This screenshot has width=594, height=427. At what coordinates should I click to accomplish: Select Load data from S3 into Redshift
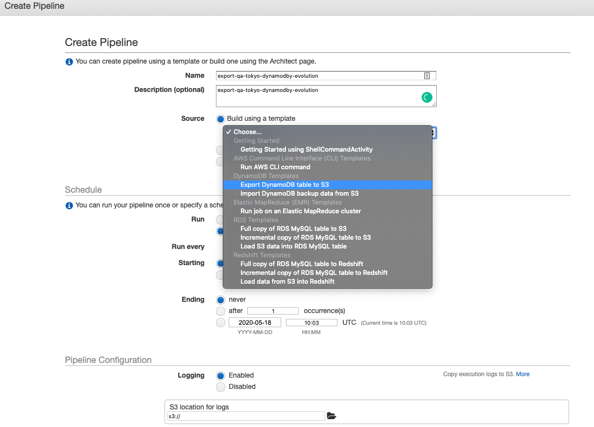327,282
